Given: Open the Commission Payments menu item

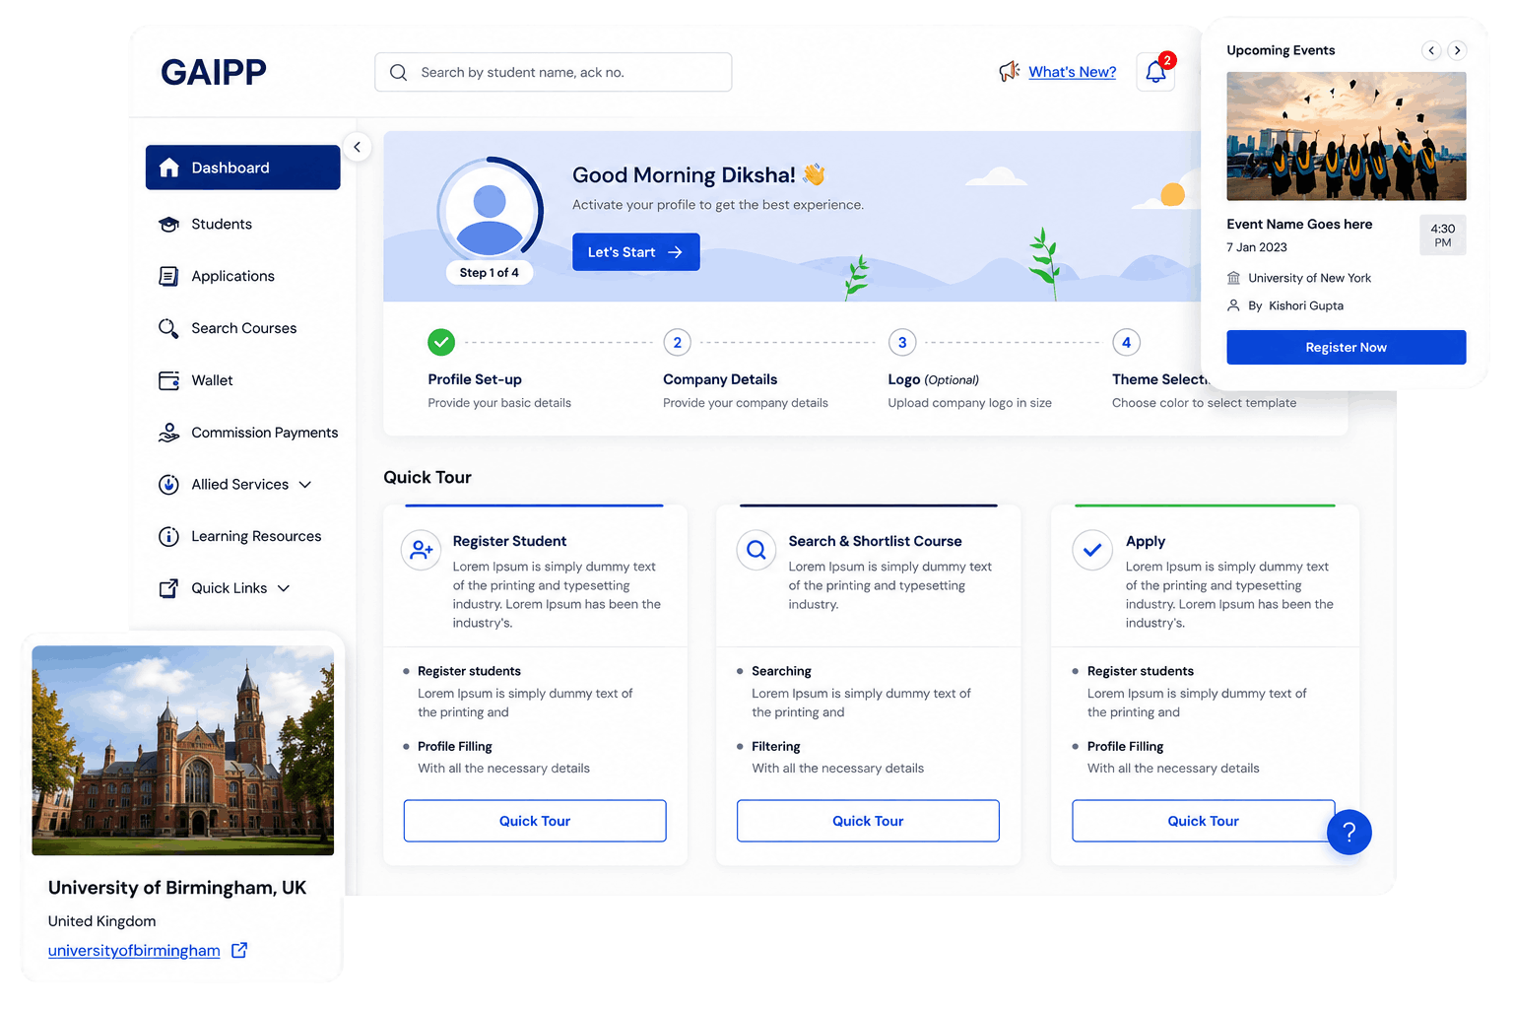Looking at the screenshot, I should [x=243, y=433].
